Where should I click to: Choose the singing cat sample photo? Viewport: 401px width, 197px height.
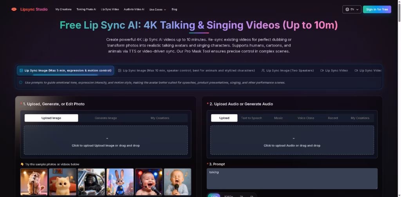point(34,182)
